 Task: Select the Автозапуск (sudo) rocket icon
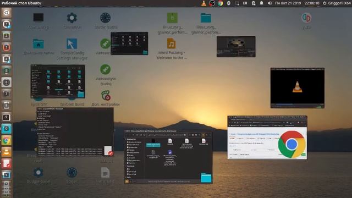[106, 75]
